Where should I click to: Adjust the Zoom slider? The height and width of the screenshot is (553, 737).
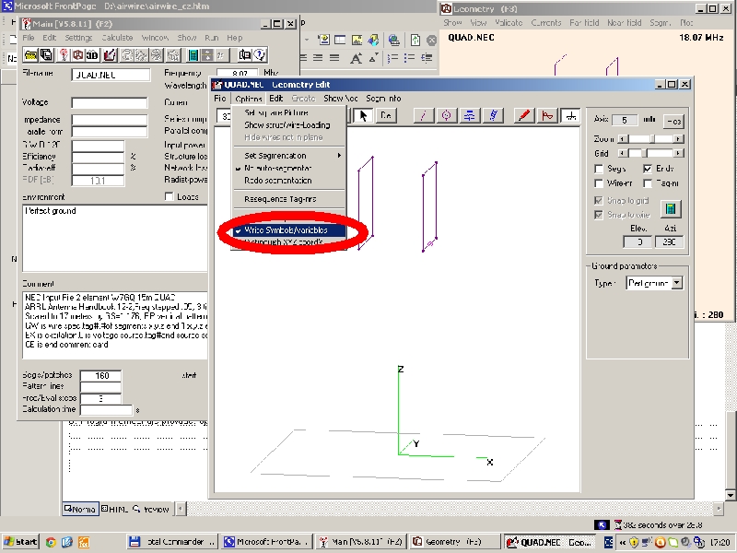[x=650, y=138]
